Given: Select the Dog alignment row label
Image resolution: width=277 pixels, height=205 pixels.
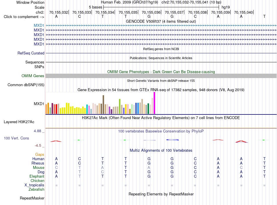Looking at the screenshot, I should pyautogui.click(x=41, y=172).
